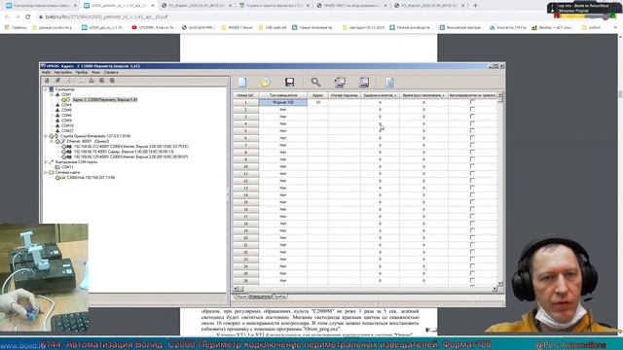Click the read configuration from device icon

340,82
